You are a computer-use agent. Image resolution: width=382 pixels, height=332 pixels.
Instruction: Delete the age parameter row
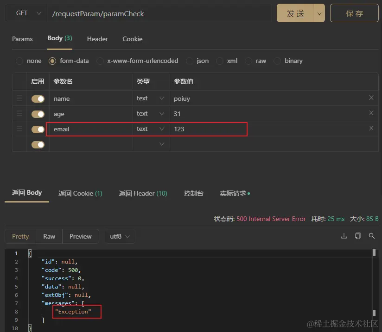pyautogui.click(x=371, y=113)
